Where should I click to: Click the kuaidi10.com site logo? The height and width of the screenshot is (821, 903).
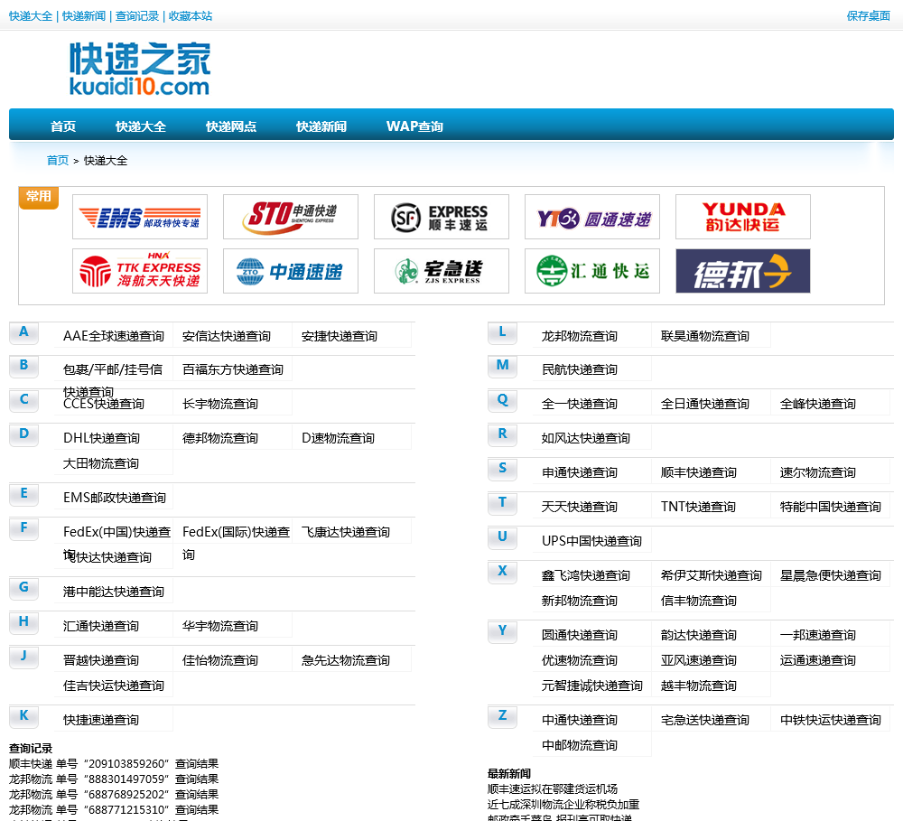140,69
